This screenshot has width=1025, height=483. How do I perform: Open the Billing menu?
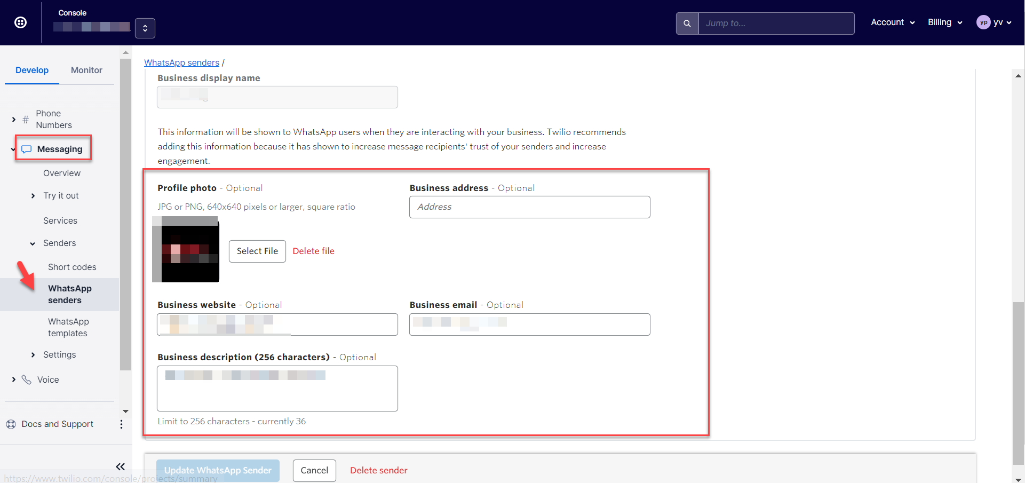(945, 22)
